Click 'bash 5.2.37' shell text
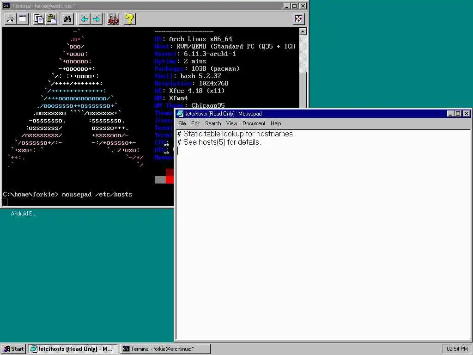Viewport: 473px width, 355px height. point(200,76)
